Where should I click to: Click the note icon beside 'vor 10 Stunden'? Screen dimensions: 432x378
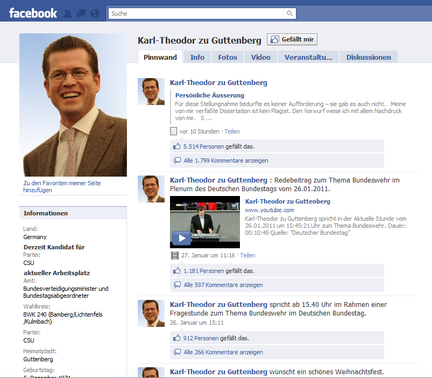tap(173, 131)
